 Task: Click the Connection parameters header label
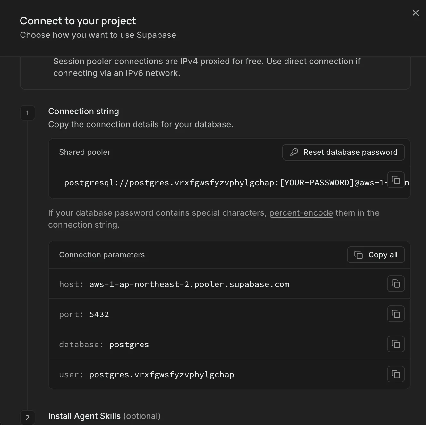pos(102,255)
